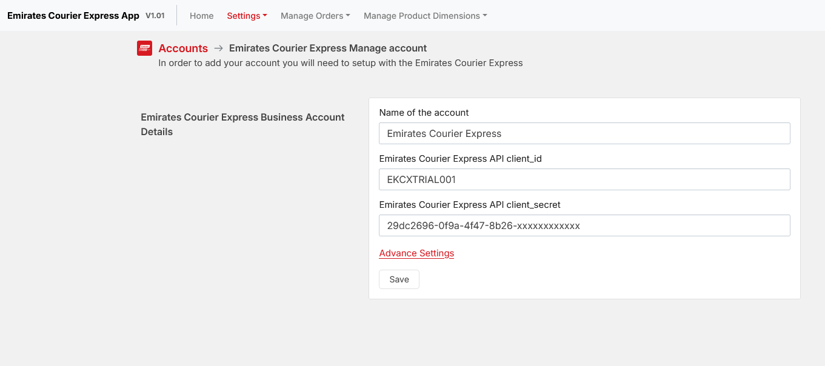Click the Business Account Details heading
The height and width of the screenshot is (366, 825).
pos(242,124)
